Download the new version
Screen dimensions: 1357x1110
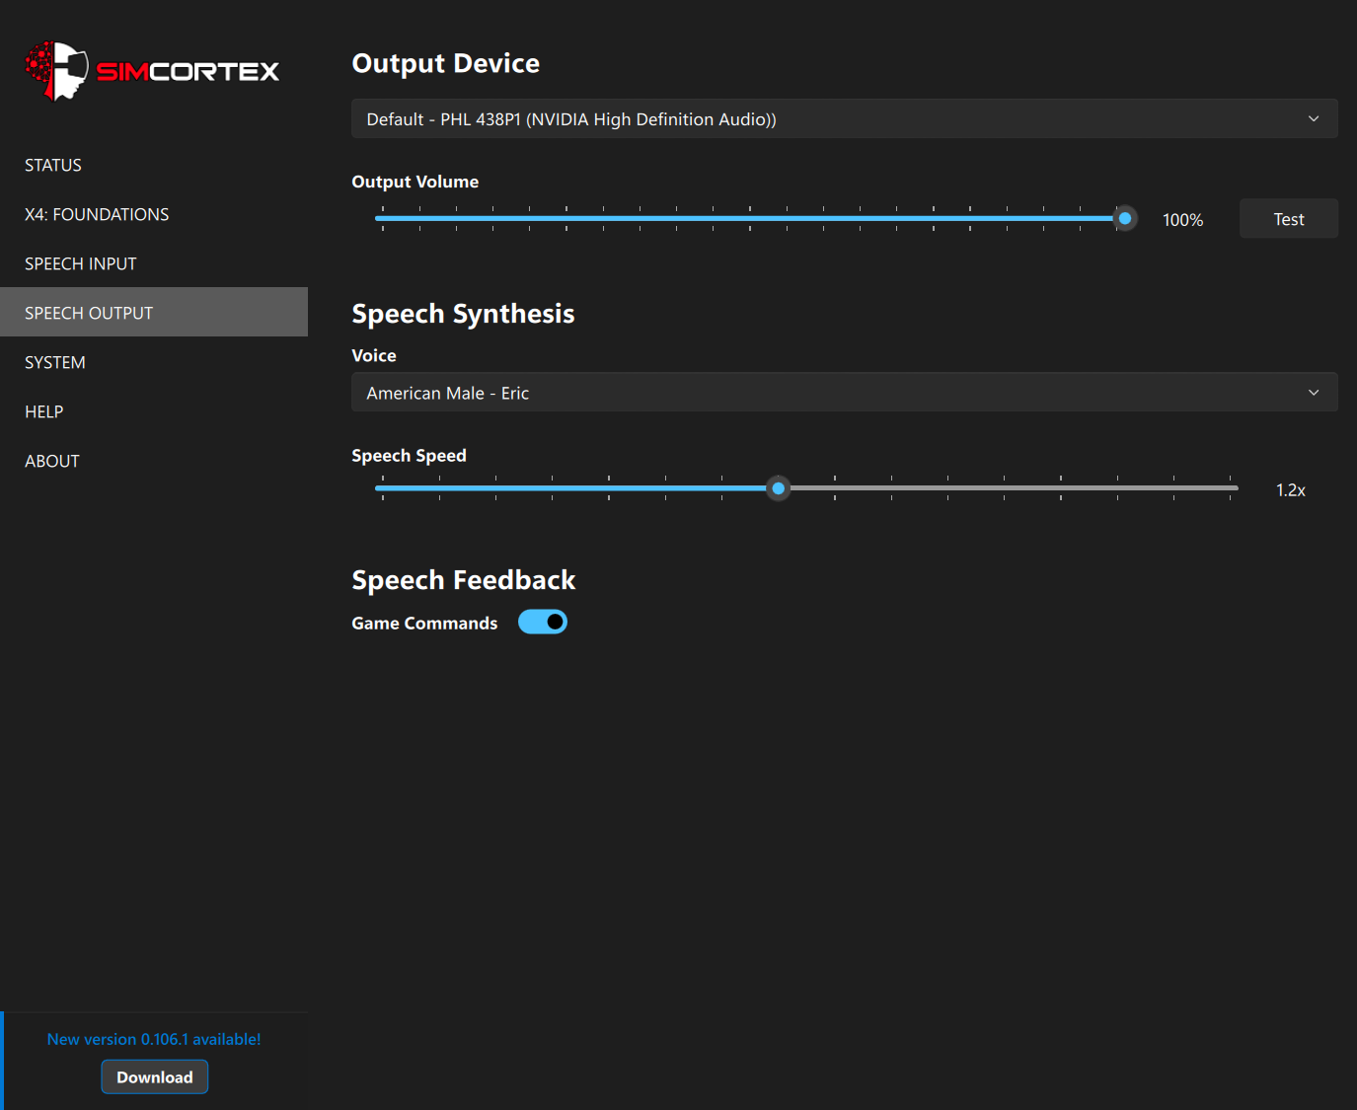click(x=155, y=1077)
